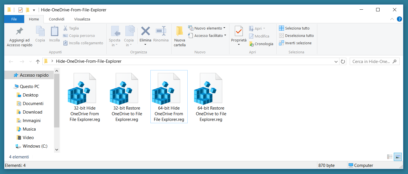Open Cronologia file history

point(261,44)
